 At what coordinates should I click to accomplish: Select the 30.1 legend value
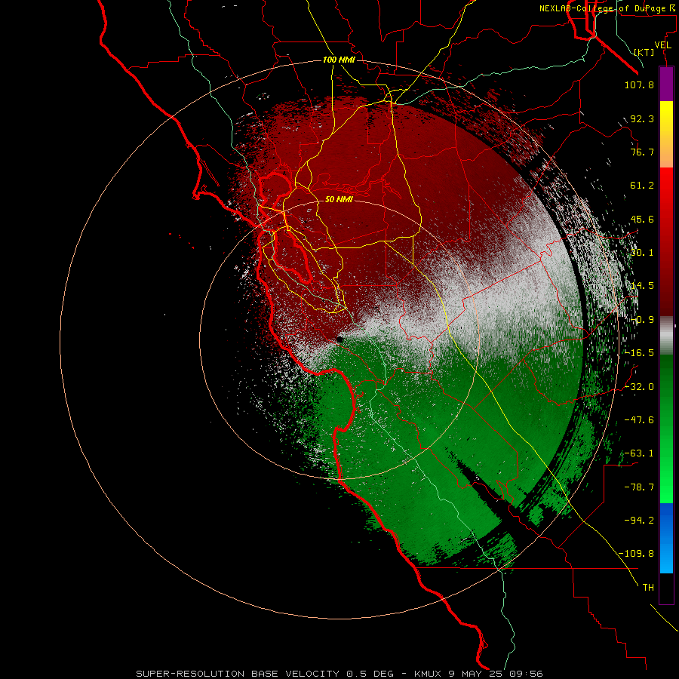pyautogui.click(x=642, y=253)
